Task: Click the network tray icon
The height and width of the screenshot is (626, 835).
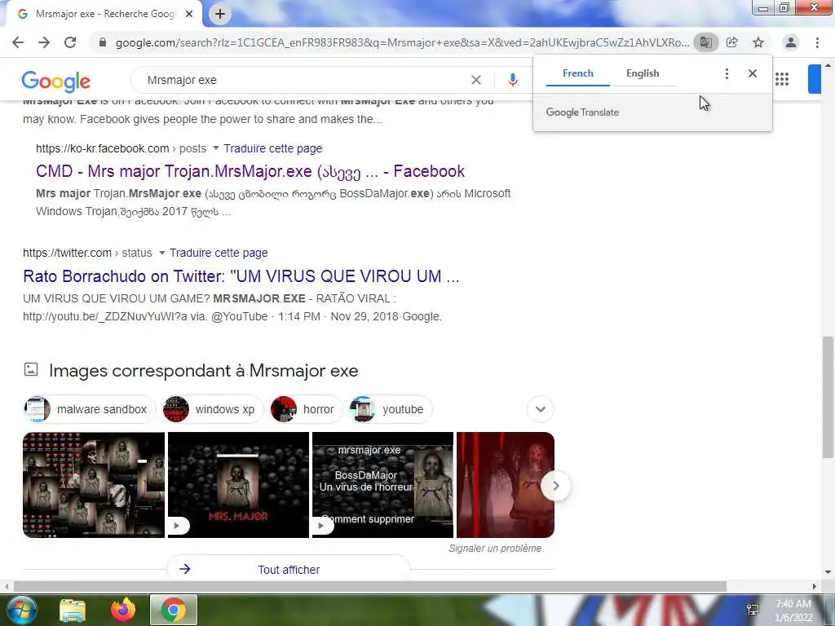Action: tap(753, 610)
